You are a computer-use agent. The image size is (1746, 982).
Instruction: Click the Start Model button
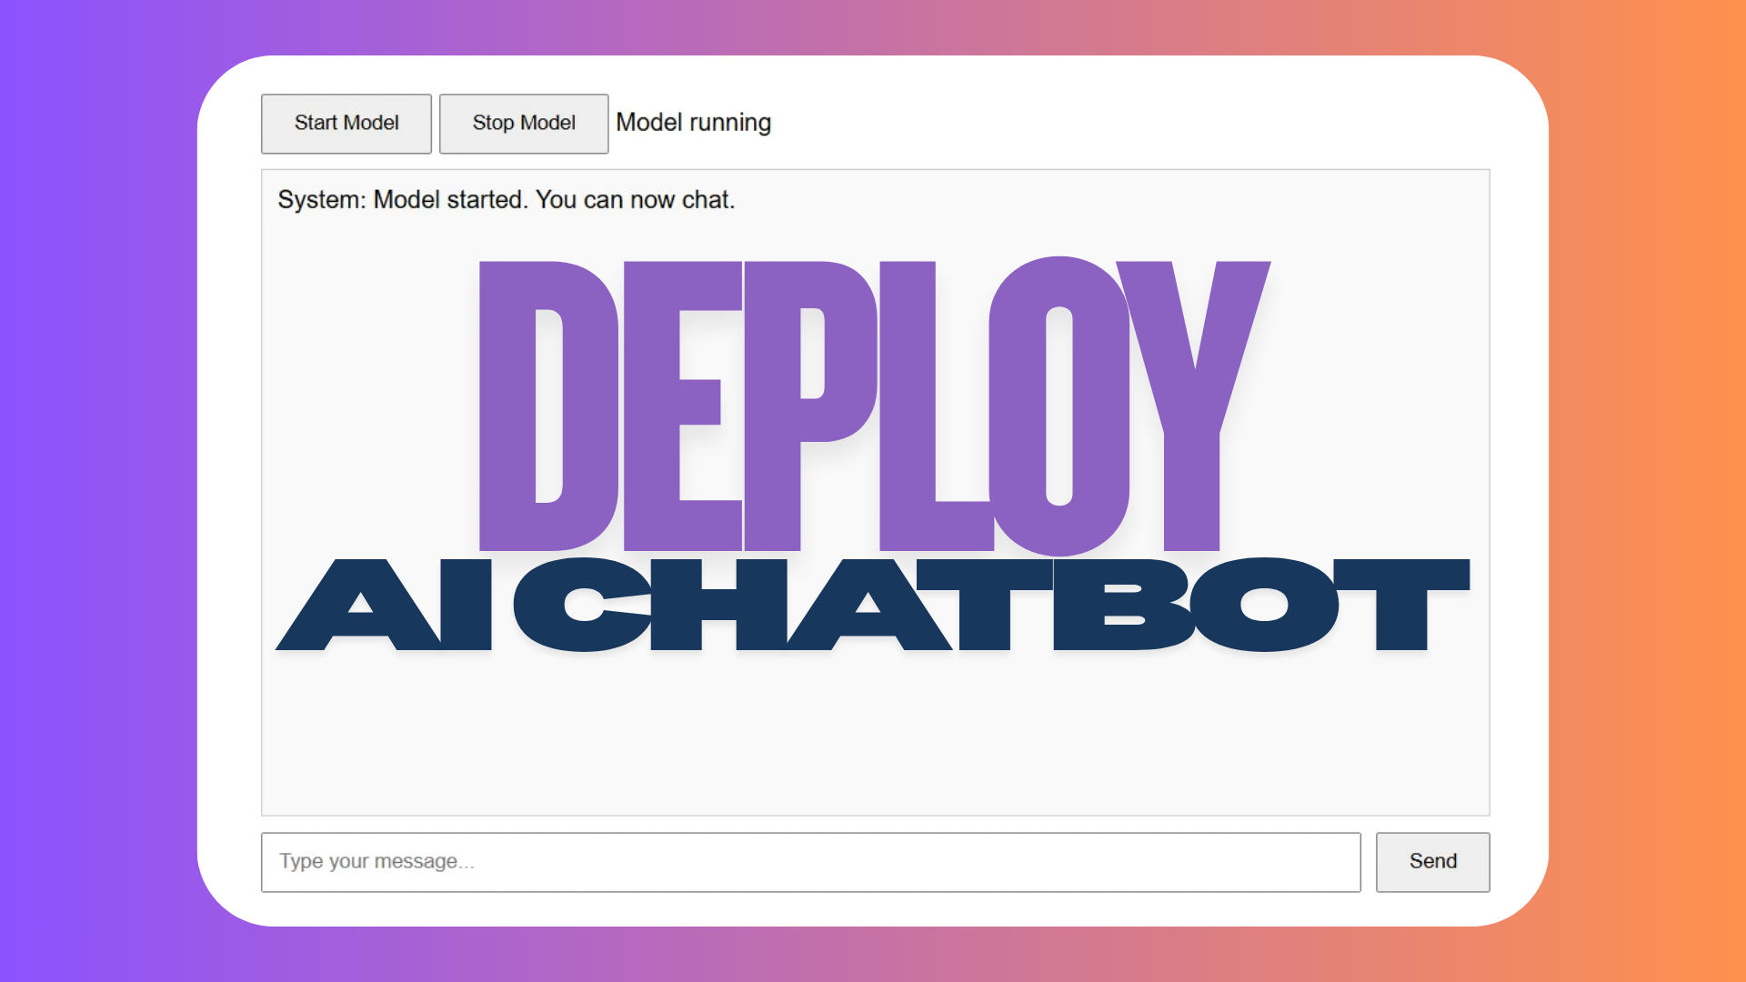(x=346, y=124)
